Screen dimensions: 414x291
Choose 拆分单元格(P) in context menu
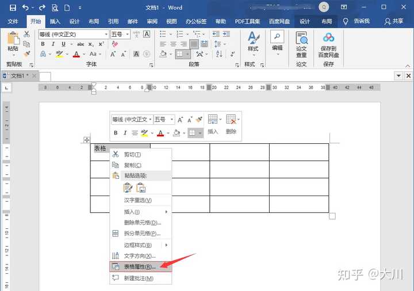tap(141, 233)
